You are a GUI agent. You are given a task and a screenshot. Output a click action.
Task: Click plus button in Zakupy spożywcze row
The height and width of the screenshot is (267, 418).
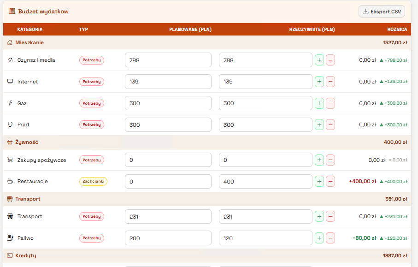pos(319,160)
